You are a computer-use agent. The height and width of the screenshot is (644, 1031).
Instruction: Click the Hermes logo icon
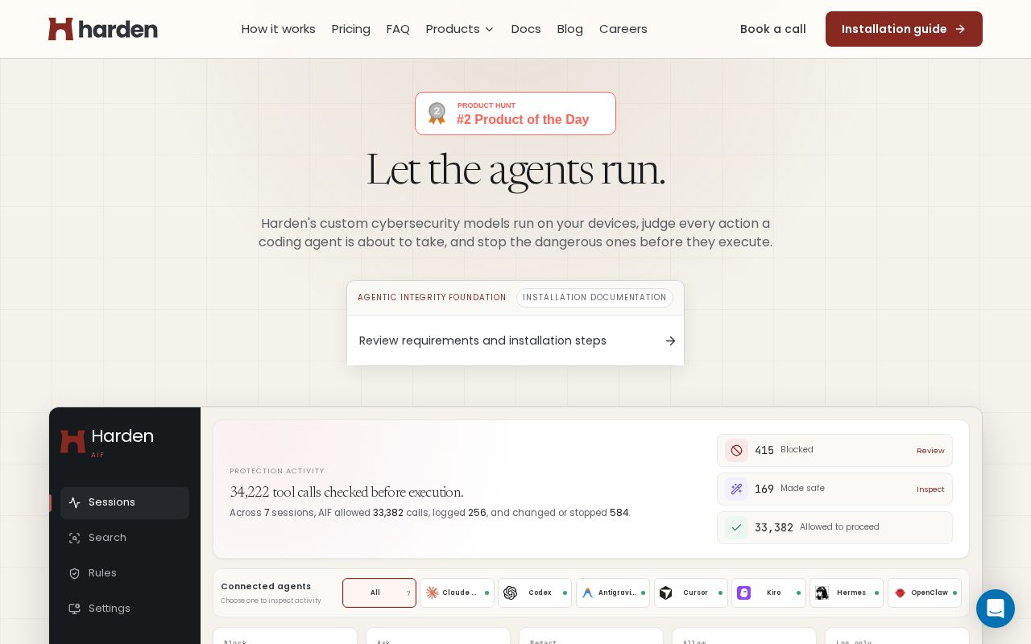click(822, 592)
